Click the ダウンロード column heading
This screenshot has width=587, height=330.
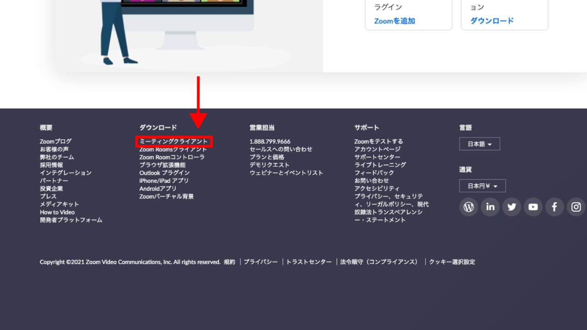pos(158,127)
